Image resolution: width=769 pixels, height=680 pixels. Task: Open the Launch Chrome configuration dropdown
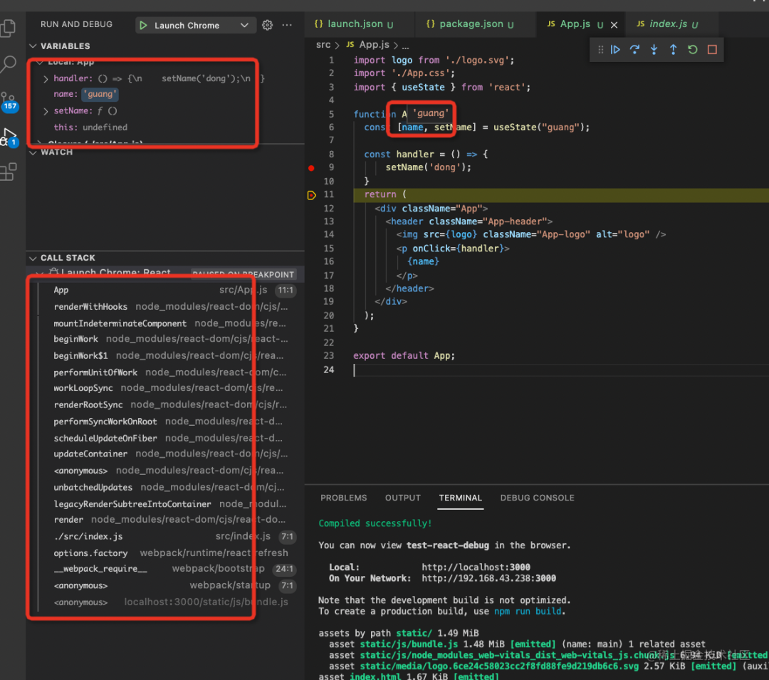244,25
